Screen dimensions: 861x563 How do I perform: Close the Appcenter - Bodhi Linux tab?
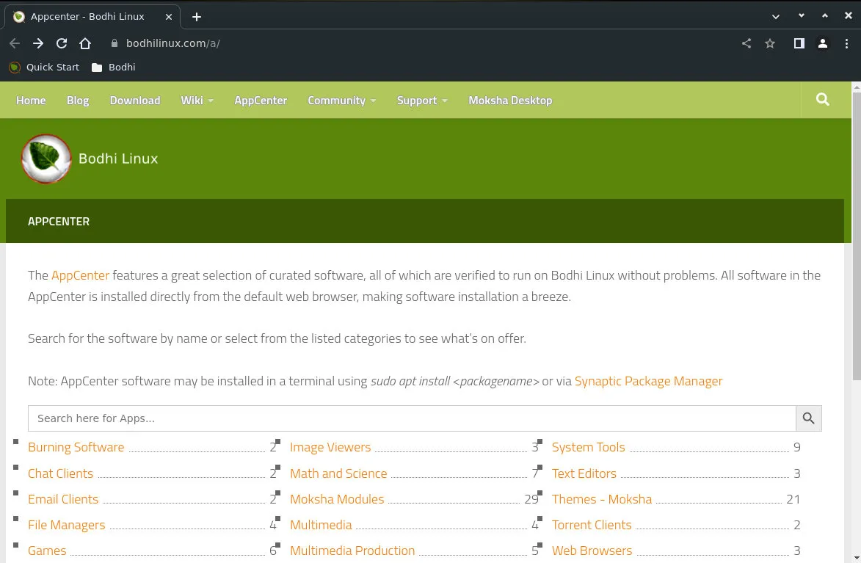pos(169,17)
